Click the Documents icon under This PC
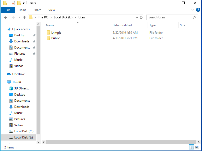This screenshot has width=202, height=151. [x=11, y=101]
